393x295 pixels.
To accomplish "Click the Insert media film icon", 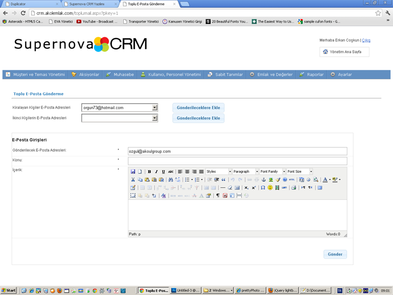I will [277, 188].
